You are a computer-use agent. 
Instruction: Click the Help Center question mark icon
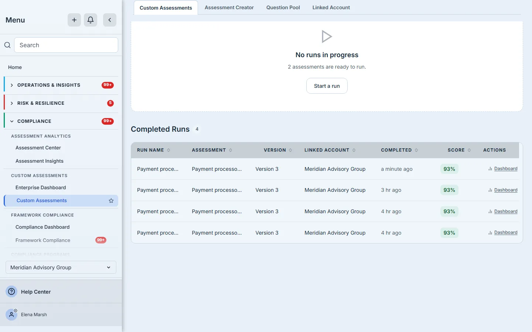(11, 291)
